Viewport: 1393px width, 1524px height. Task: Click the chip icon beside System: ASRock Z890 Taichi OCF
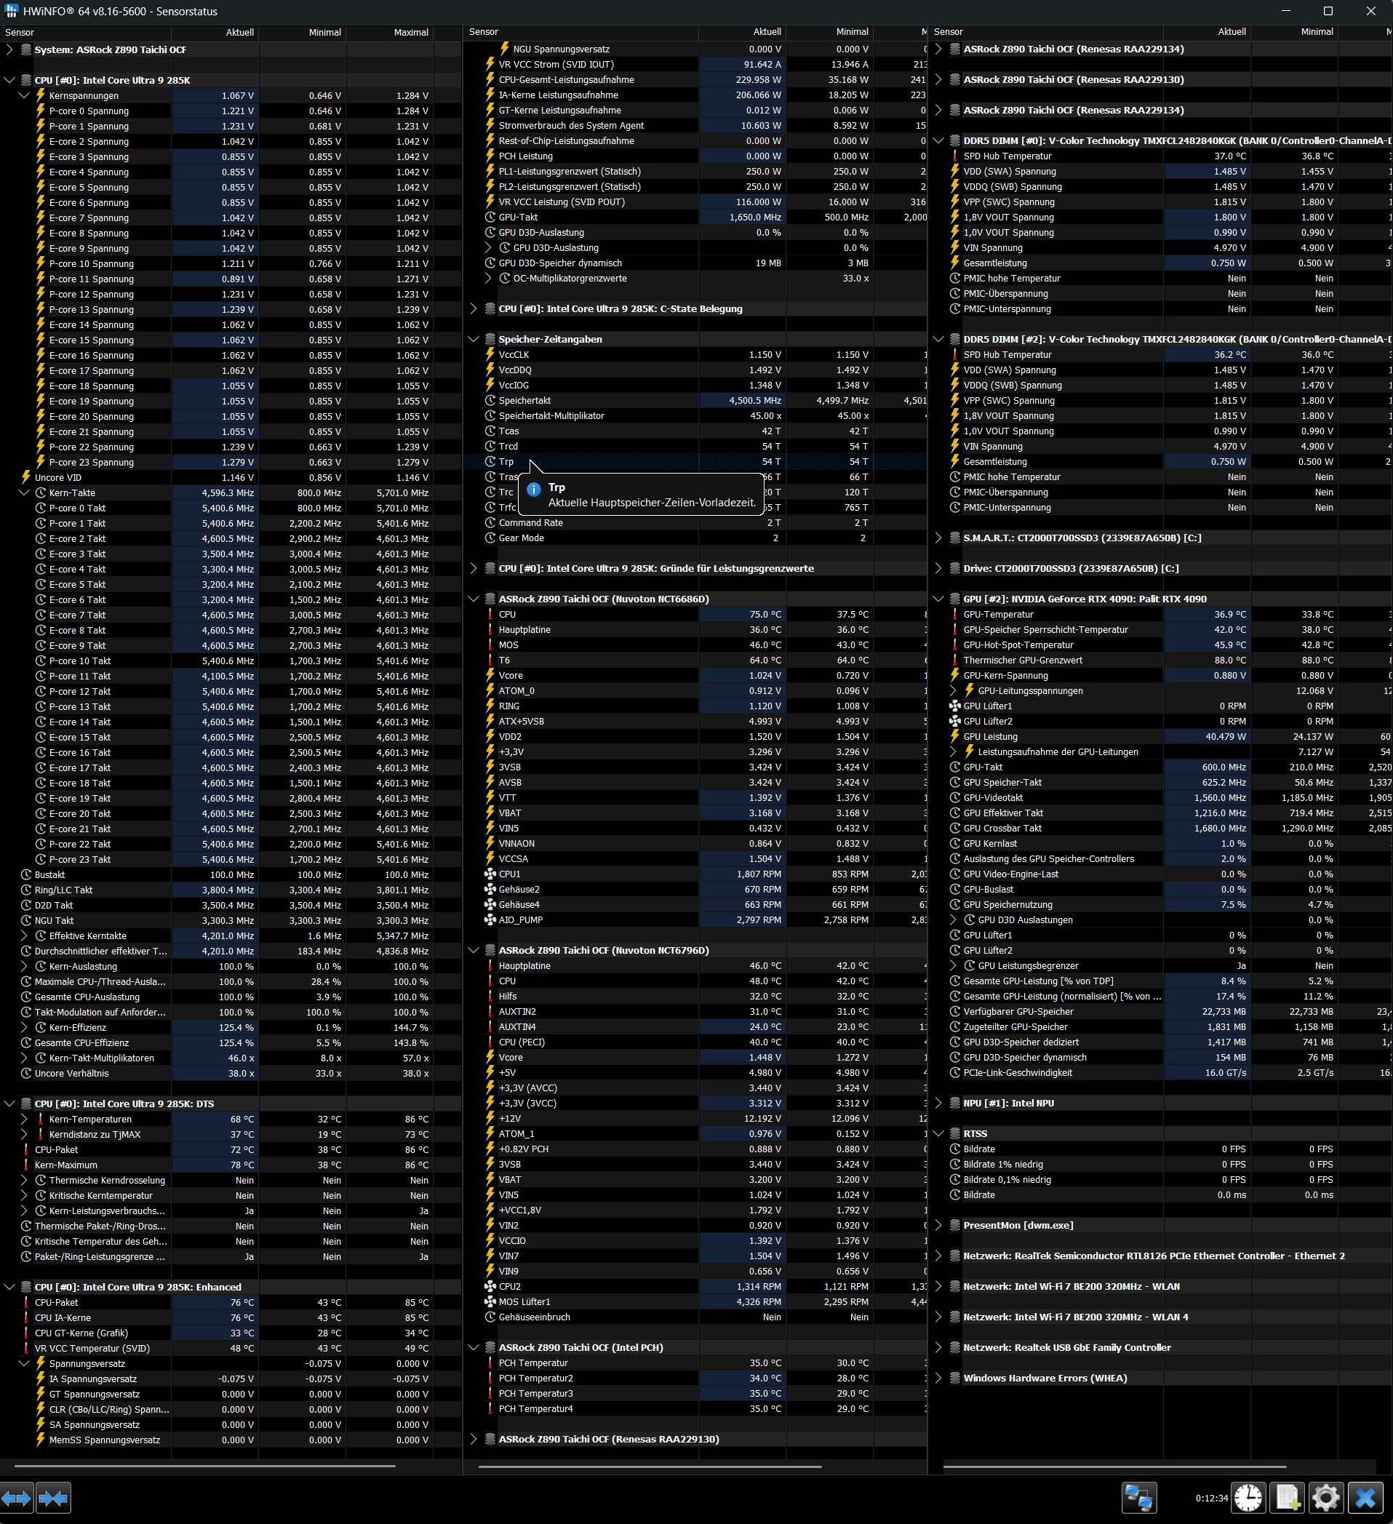[25, 50]
